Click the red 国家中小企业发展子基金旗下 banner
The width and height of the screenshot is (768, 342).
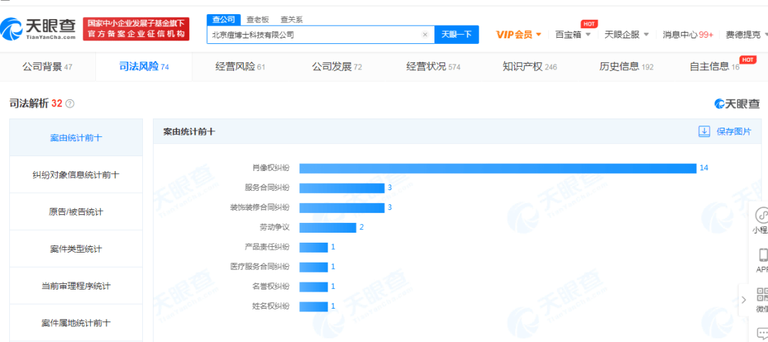[136, 29]
